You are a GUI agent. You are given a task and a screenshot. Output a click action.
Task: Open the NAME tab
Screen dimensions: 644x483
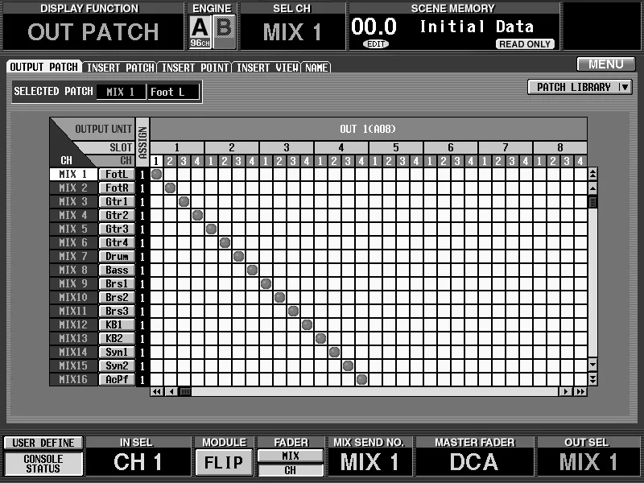(x=316, y=68)
